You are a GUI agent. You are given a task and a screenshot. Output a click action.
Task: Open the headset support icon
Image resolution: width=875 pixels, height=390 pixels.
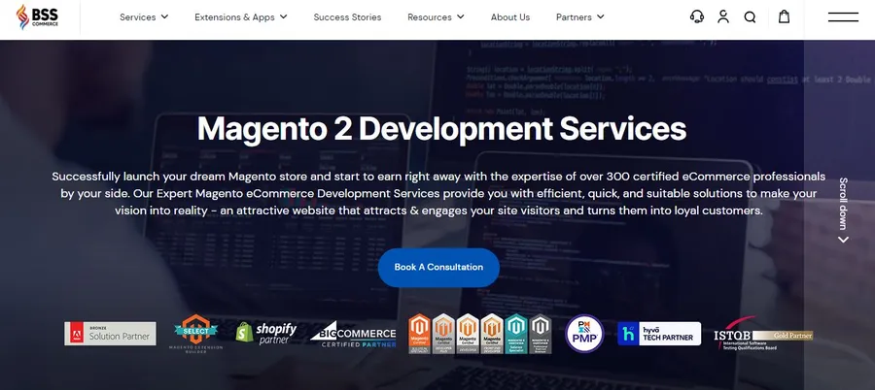(x=696, y=16)
